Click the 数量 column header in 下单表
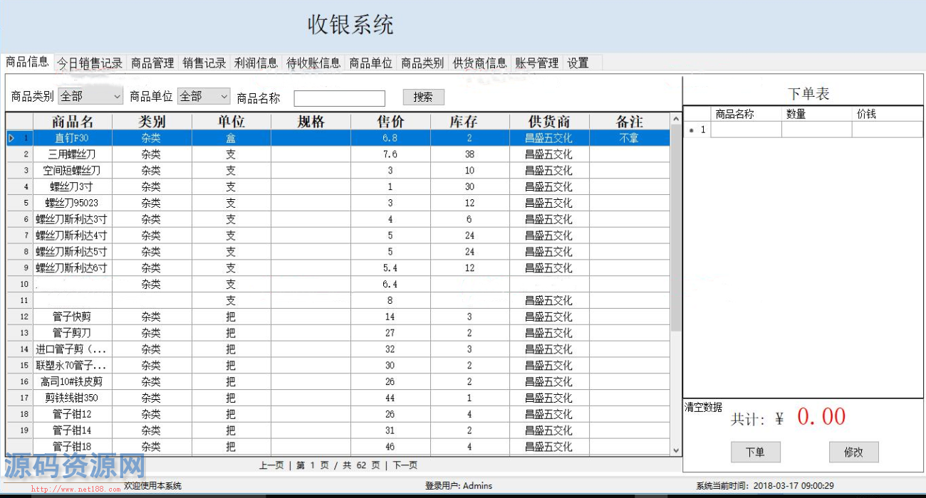This screenshot has height=498, width=926. (x=816, y=114)
